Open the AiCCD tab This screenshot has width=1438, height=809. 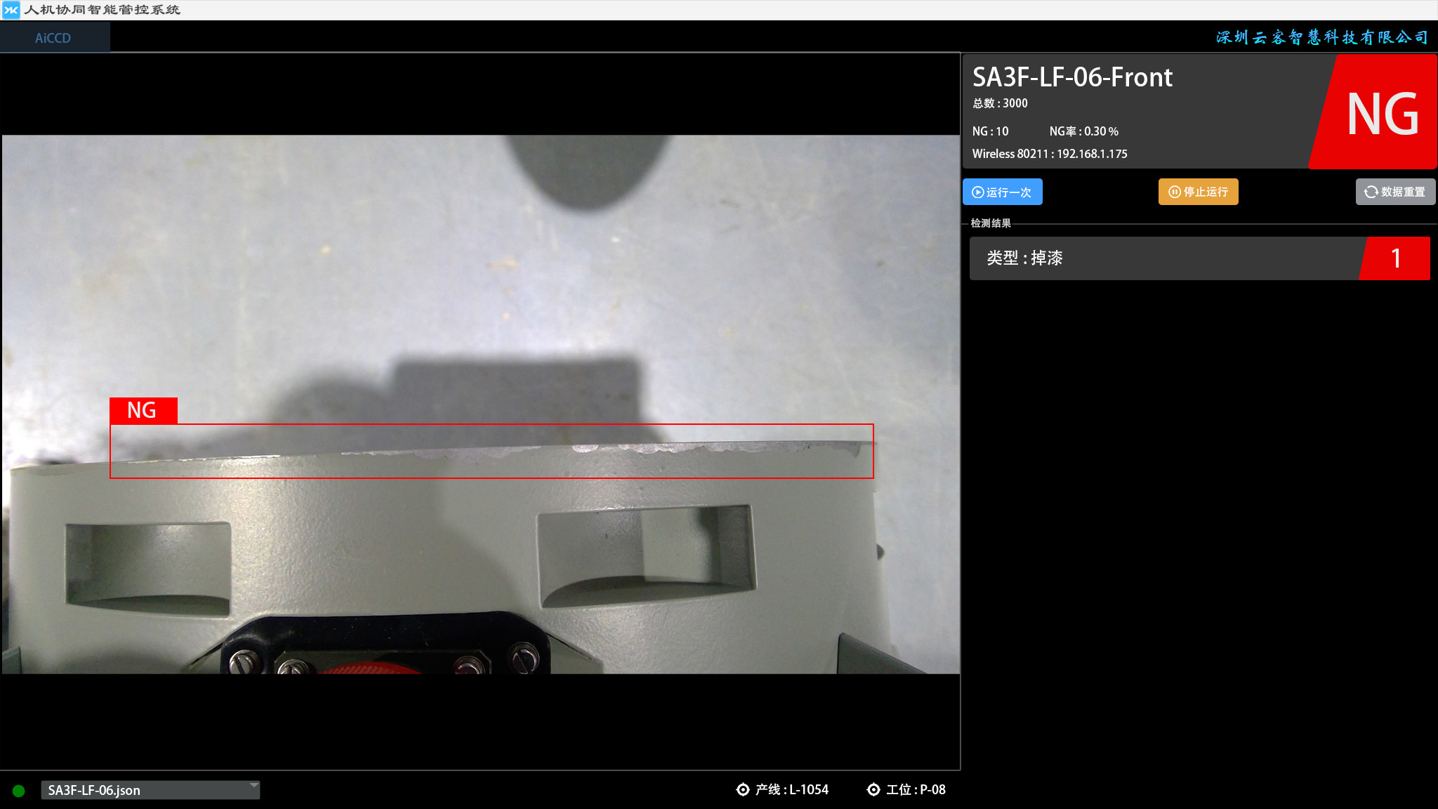(54, 38)
